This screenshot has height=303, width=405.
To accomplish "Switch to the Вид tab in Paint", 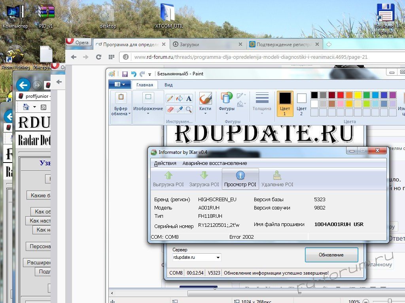I will coord(168,84).
